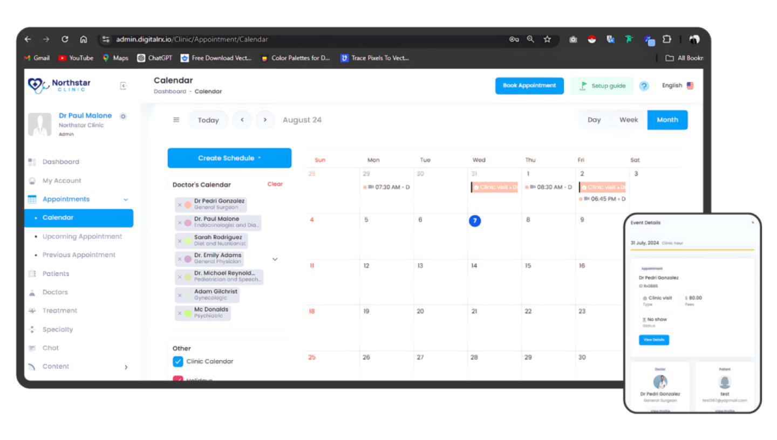Select Upcoming Appointment in sidebar
This screenshot has width=777, height=440.
pos(82,236)
